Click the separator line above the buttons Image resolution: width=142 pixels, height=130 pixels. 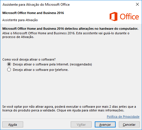pos(71,119)
